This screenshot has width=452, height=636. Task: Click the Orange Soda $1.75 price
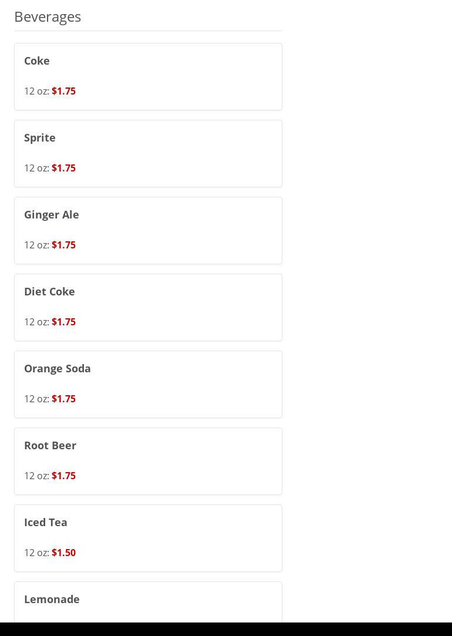pyautogui.click(x=63, y=399)
